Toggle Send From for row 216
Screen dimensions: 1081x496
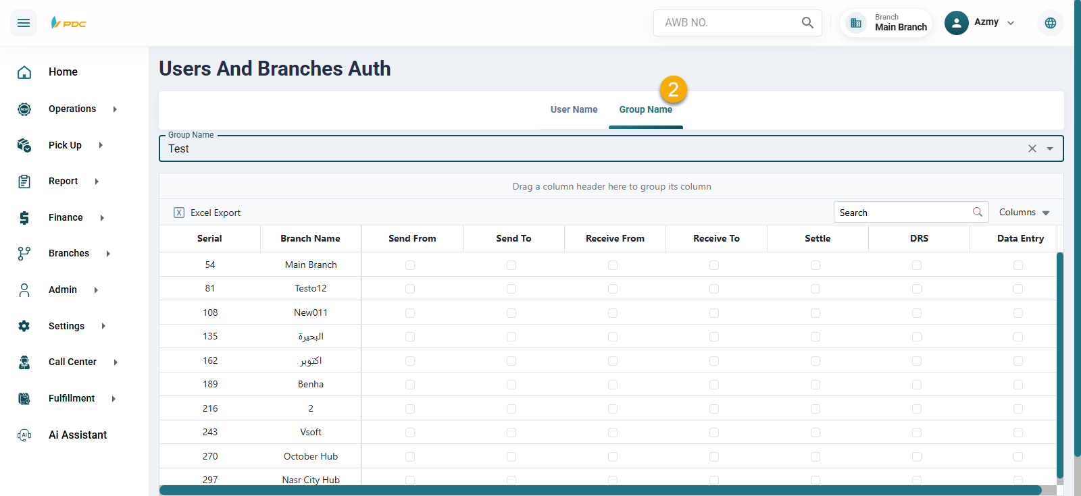(410, 409)
